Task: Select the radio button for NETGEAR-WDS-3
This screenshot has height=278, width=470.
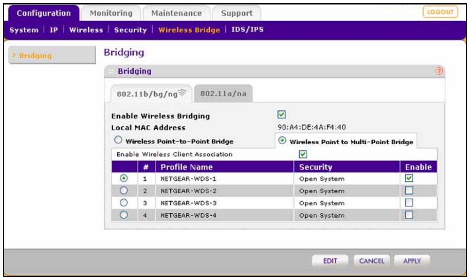Action: 123,203
